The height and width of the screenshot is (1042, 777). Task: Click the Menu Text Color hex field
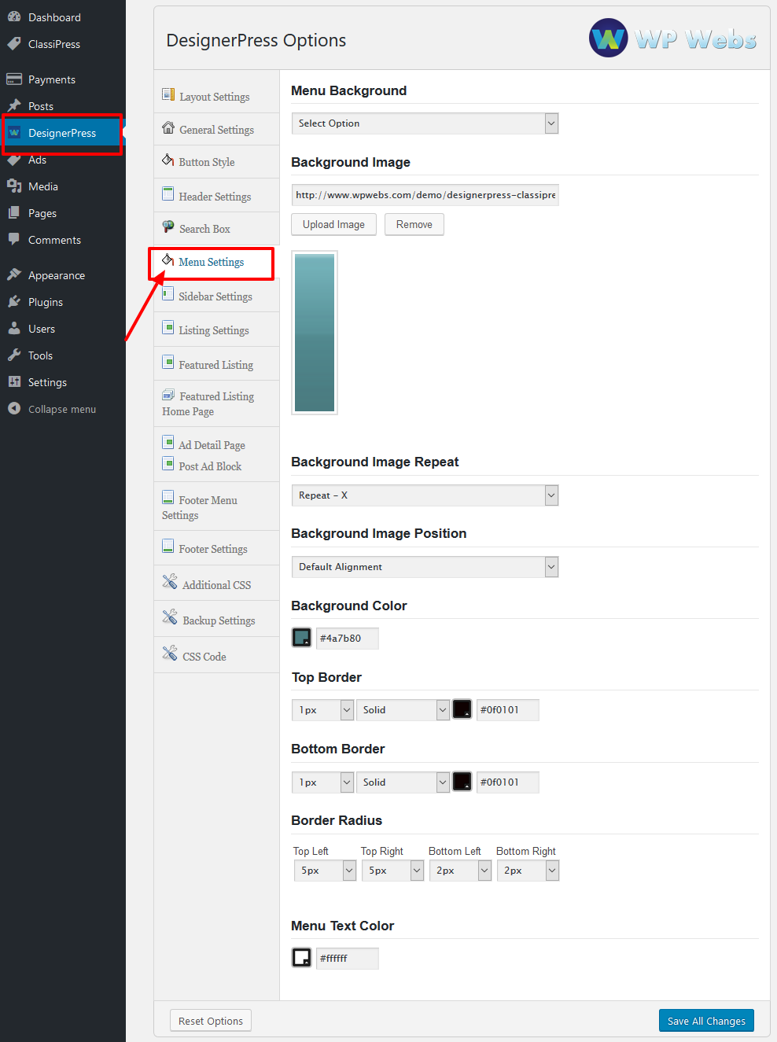[347, 959]
